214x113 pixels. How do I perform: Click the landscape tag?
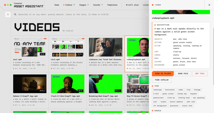[x=157, y=90]
